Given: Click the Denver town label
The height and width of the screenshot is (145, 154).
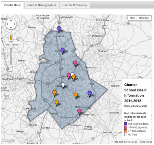Looking at the screenshot, I should (32, 27).
